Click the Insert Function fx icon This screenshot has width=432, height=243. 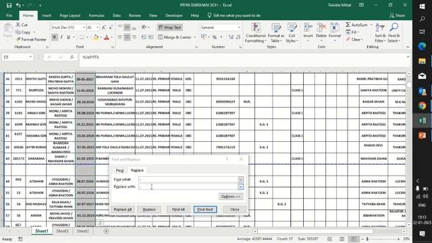[x=72, y=57]
